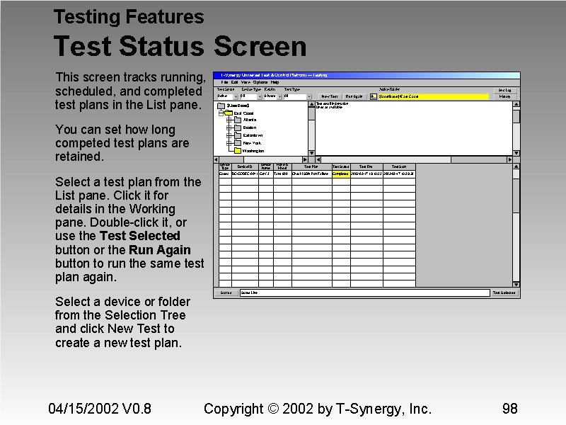Open the Test Type dropdown

tap(308, 96)
